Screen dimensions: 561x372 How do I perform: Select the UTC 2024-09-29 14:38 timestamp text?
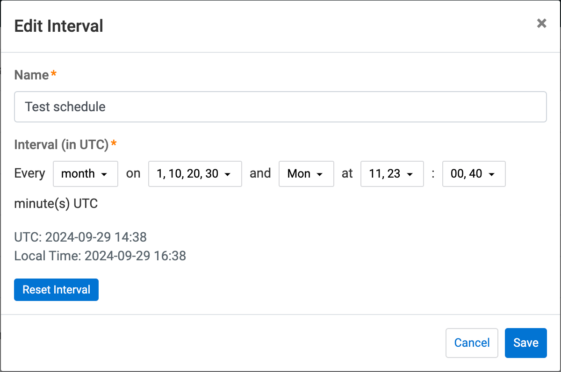tap(80, 237)
